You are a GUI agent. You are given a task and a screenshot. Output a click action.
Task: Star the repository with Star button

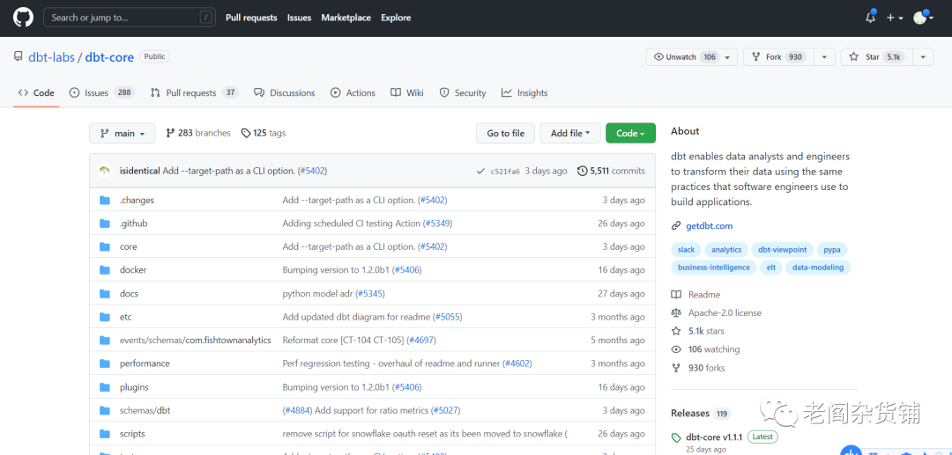coord(877,57)
